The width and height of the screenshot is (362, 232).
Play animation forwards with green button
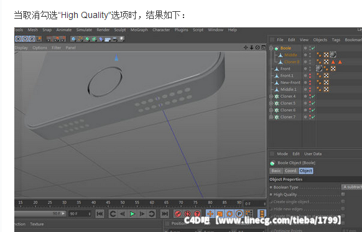[x=132, y=214]
